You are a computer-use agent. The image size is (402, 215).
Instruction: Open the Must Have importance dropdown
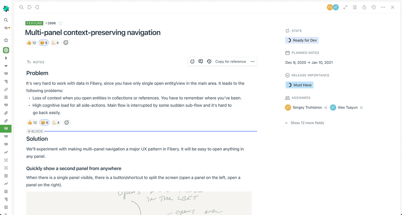click(x=299, y=85)
